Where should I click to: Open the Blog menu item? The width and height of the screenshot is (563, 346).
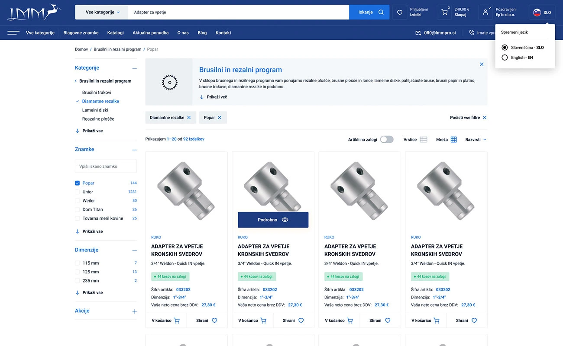coord(202,32)
